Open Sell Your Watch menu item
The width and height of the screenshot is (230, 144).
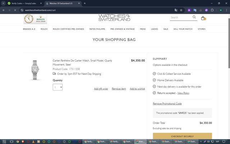(183, 29)
